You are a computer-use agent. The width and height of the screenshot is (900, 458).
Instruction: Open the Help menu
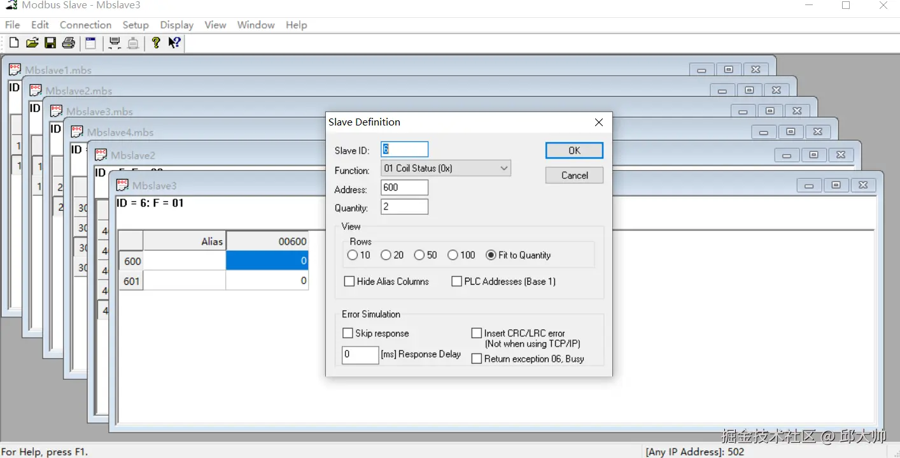296,25
